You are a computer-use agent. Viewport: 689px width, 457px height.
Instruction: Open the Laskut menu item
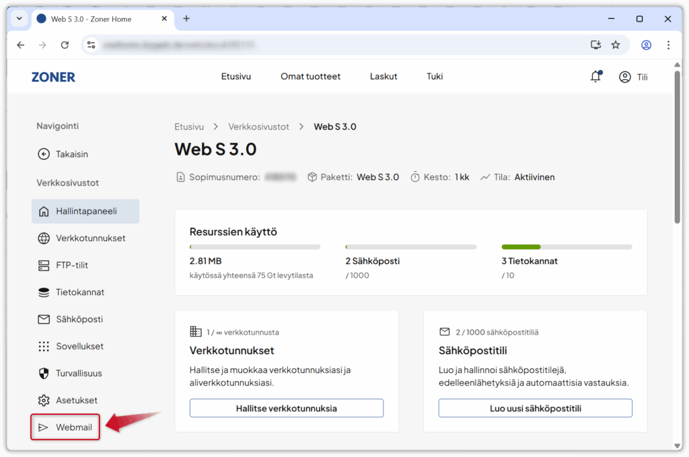pos(383,77)
